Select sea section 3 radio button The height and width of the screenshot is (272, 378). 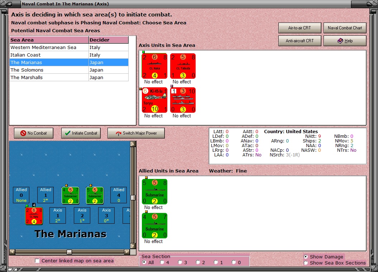coord(180,262)
